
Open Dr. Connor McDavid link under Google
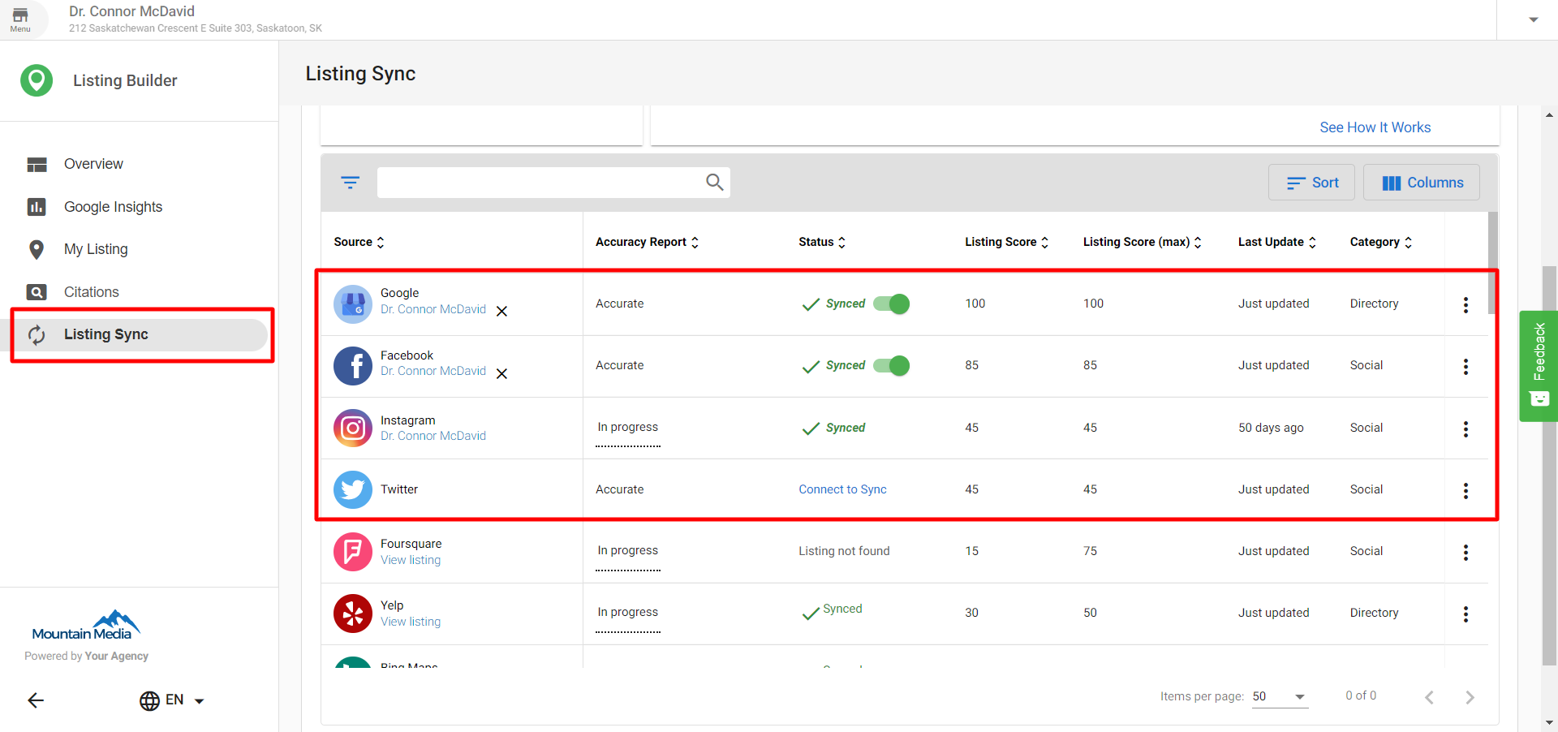pos(433,309)
